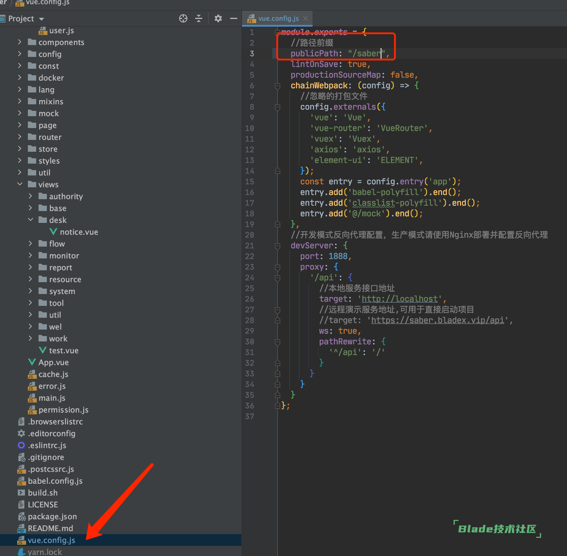Click vue.config.js in the breadcrumb bar

[x=47, y=3]
